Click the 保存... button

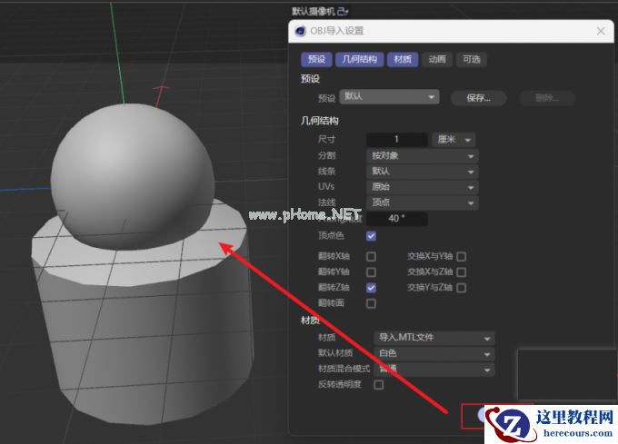click(x=478, y=98)
